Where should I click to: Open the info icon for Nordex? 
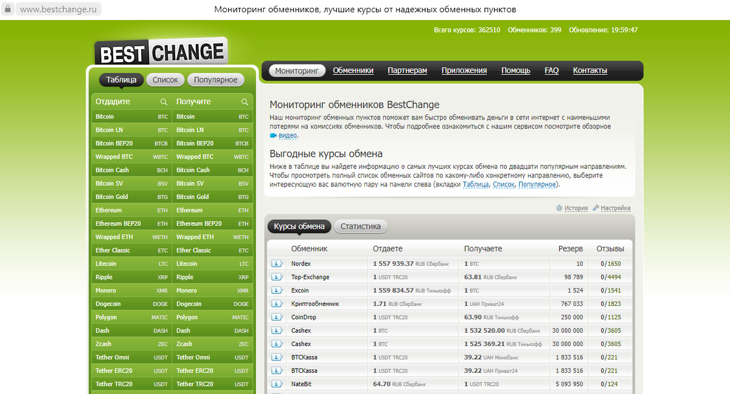[x=277, y=263]
